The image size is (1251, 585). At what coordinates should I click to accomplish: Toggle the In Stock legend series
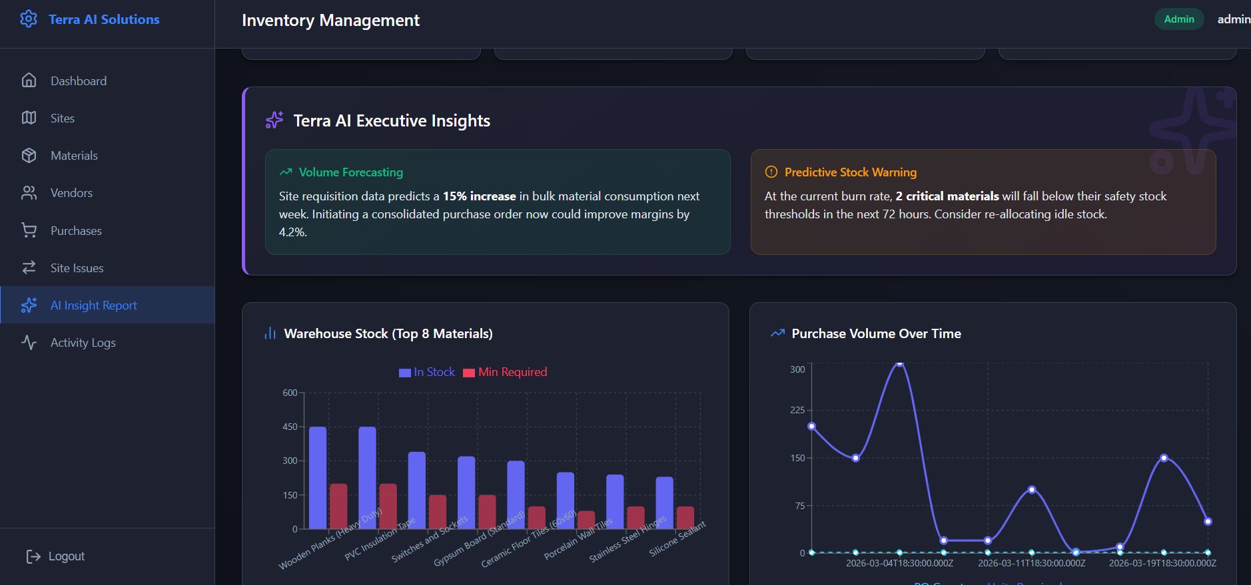coord(427,372)
